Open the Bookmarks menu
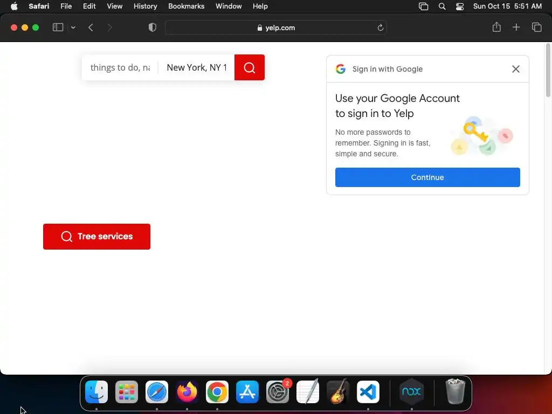Viewport: 552px width, 414px height. pyautogui.click(x=186, y=6)
